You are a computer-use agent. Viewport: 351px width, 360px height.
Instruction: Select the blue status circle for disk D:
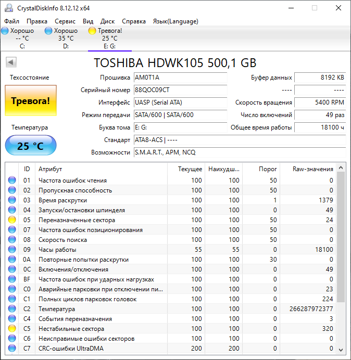(48, 31)
